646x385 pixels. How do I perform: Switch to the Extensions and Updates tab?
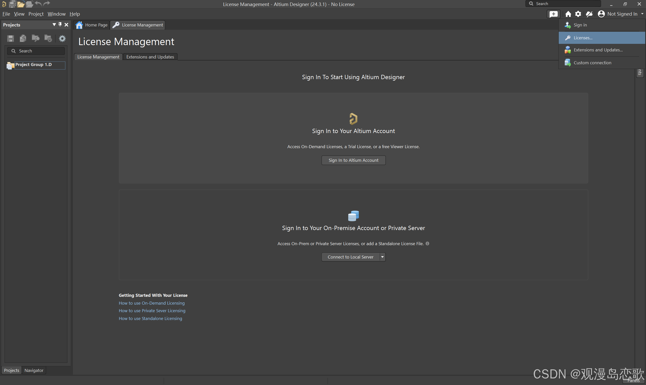coord(150,57)
